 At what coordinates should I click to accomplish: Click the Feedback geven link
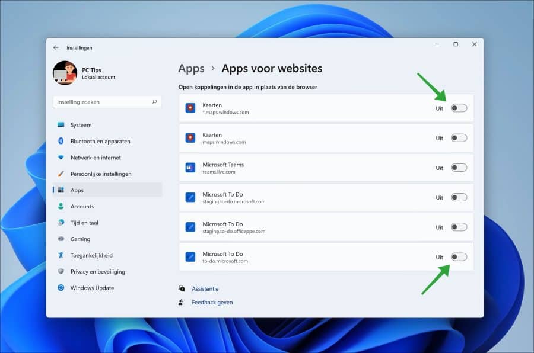click(x=212, y=302)
